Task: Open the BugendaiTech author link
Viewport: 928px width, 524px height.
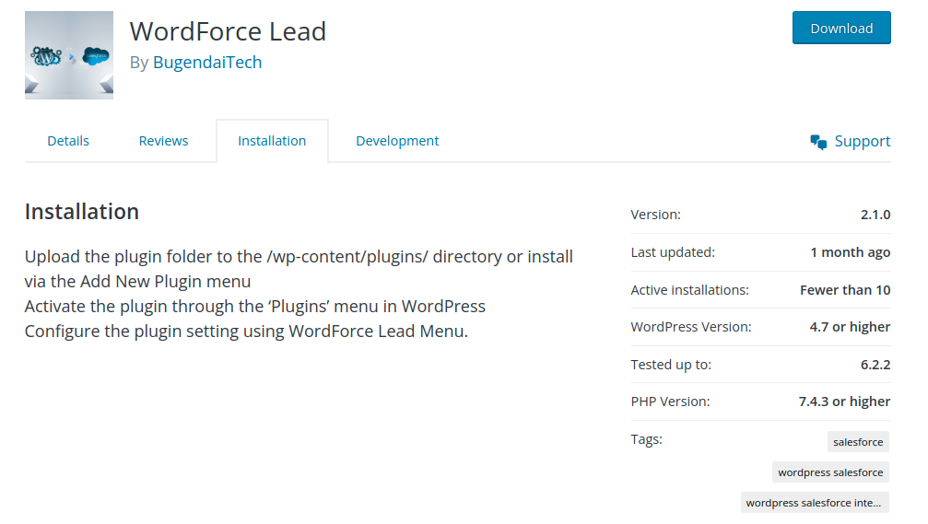Action: point(207,62)
